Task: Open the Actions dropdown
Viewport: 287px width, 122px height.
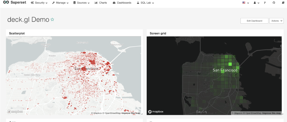Action: coord(276,21)
